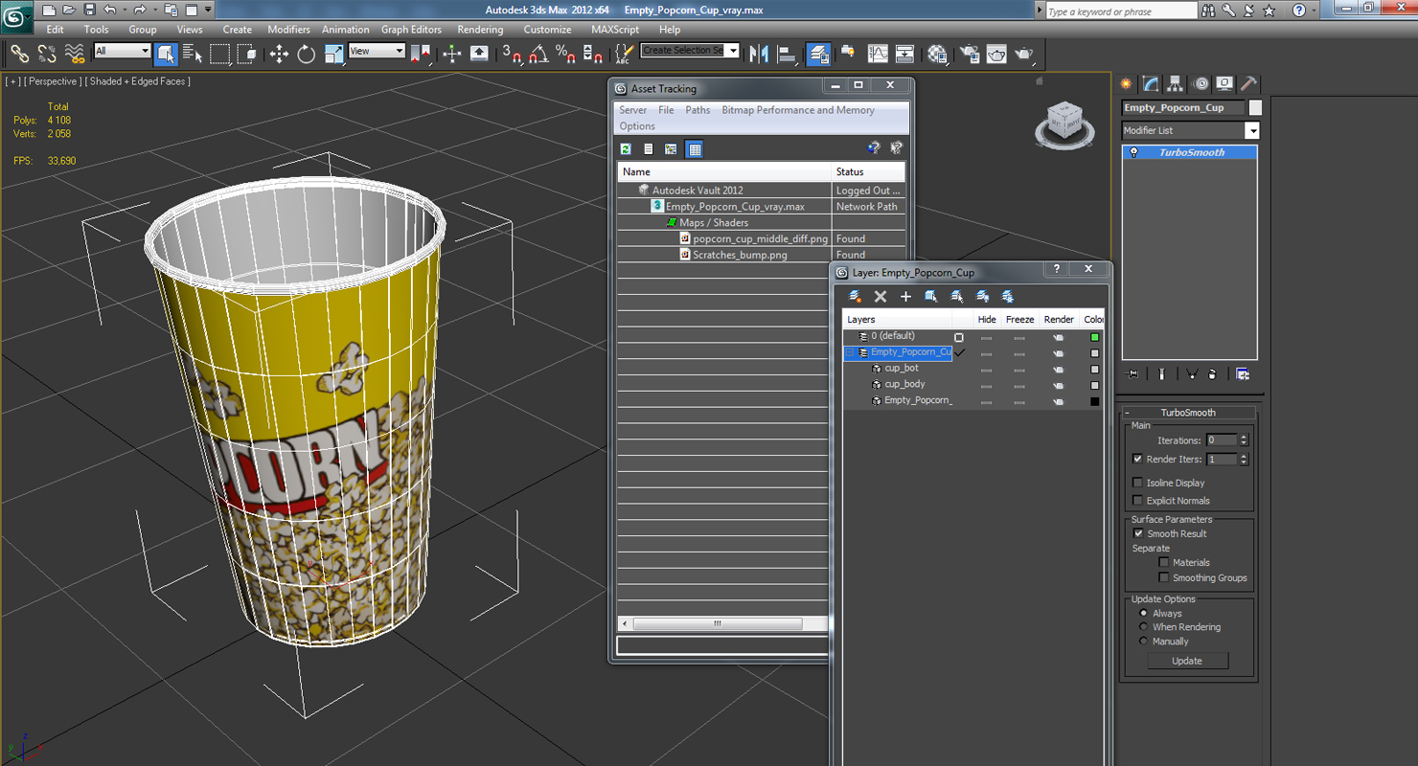Click the Align tool icon
This screenshot has width=1418, height=766.
click(x=788, y=54)
